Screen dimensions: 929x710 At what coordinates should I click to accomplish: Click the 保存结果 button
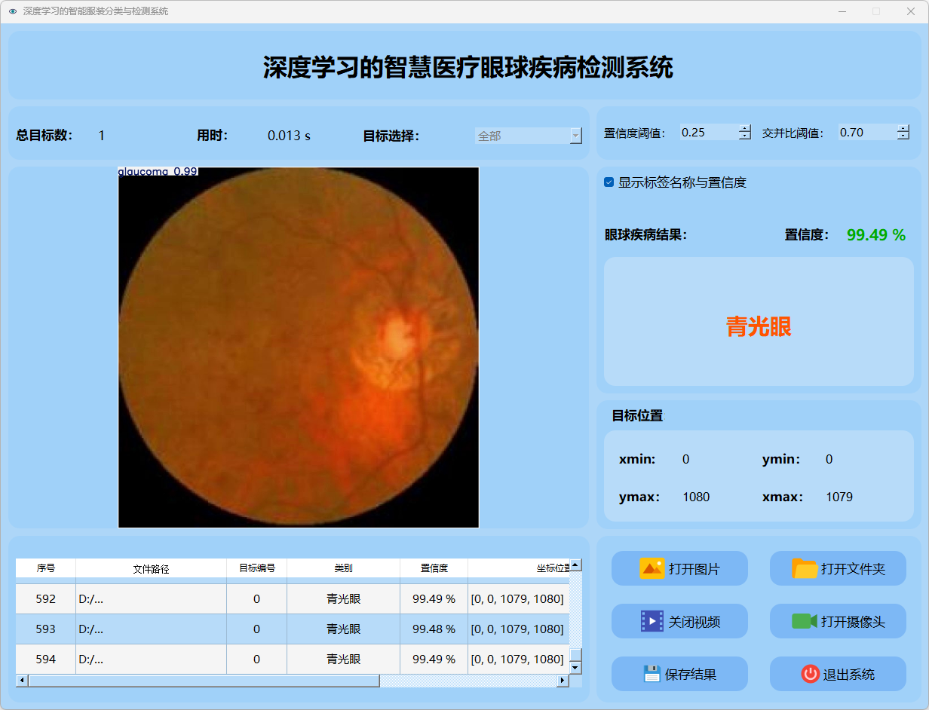(x=679, y=674)
